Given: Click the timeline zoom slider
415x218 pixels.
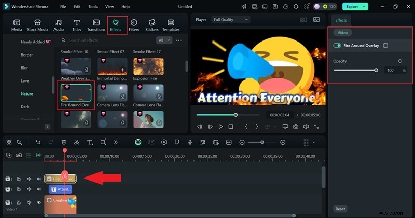Looking at the screenshot, I should 262,142.
